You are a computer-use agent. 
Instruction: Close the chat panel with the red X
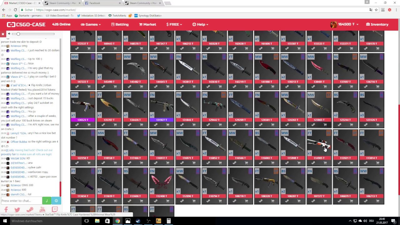click(x=3, y=34)
